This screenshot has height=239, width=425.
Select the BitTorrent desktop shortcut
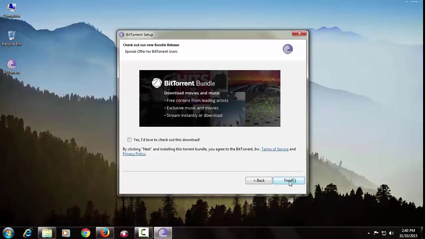pyautogui.click(x=11, y=67)
